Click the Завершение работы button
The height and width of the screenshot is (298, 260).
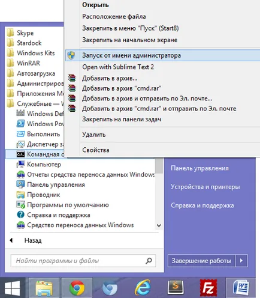click(x=201, y=261)
